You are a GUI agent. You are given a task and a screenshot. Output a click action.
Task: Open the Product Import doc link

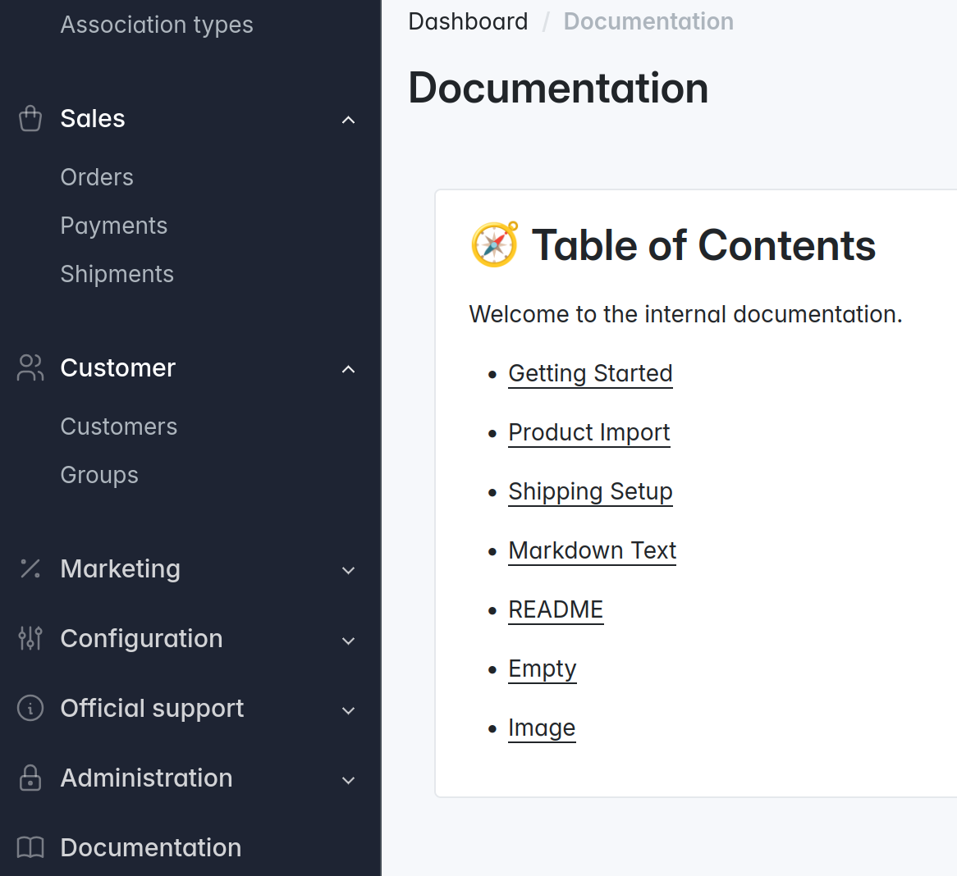[x=588, y=432]
